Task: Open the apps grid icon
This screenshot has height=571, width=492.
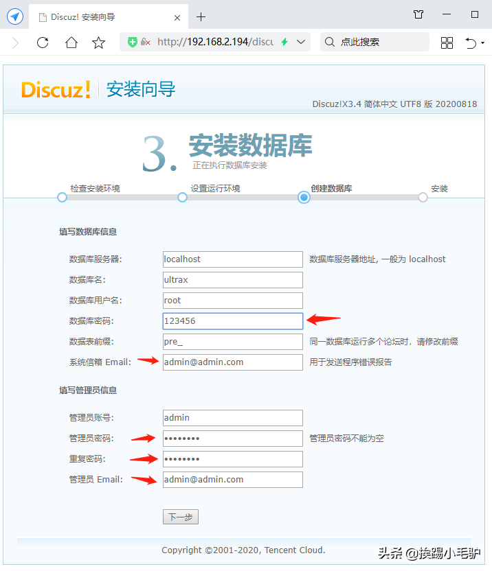Action: click(x=447, y=43)
